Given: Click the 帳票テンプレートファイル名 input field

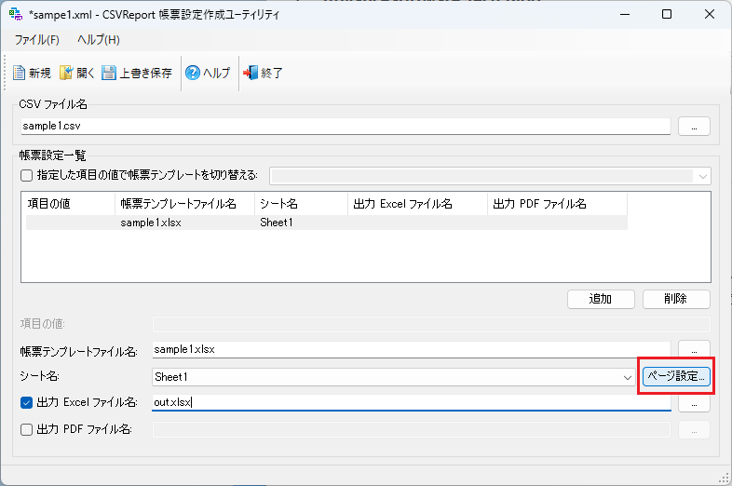Looking at the screenshot, I should coord(412,350).
